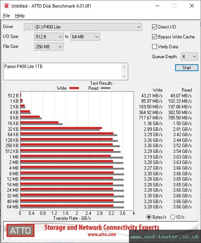
Task: Minimize the ATTO Disk Benchmark window
Action: click(157, 6)
